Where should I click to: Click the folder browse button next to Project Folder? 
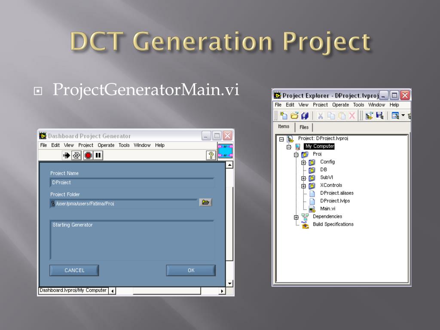[x=205, y=202]
